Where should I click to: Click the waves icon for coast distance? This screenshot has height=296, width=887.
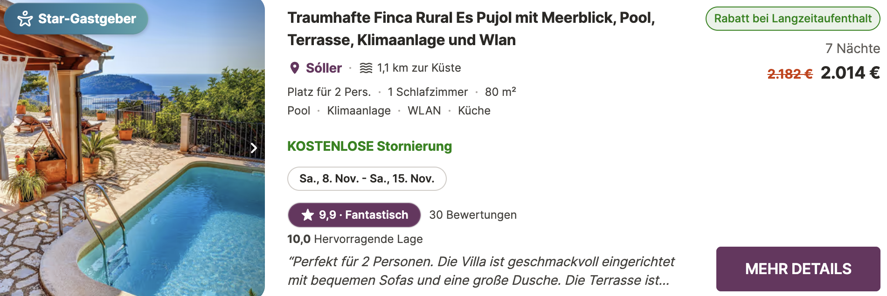[366, 68]
